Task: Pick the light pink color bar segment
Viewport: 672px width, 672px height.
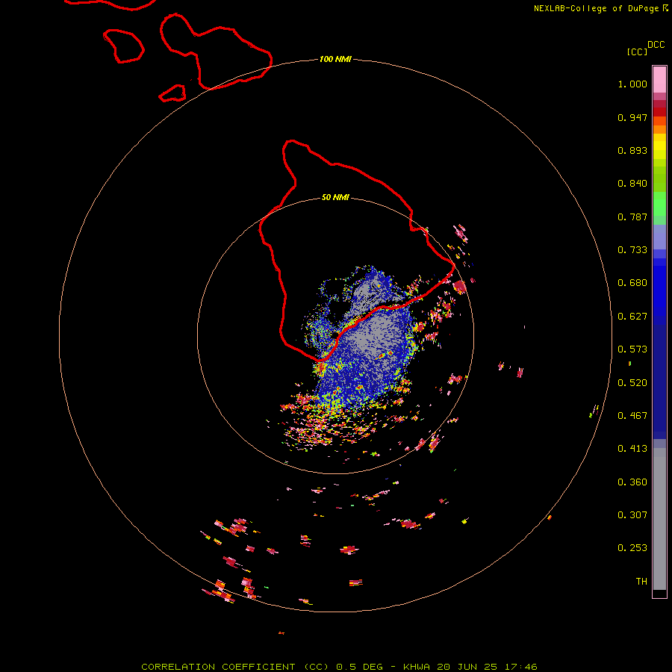Action: (659, 80)
